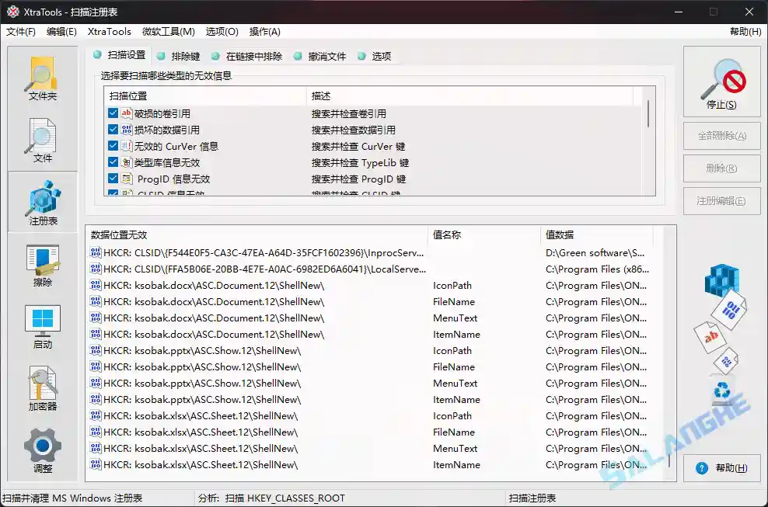The width and height of the screenshot is (768, 507).
Task: Open the 选项(O) menu
Action: (222, 32)
